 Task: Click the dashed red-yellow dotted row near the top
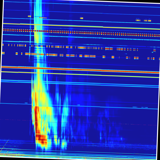click(x=80, y=32)
